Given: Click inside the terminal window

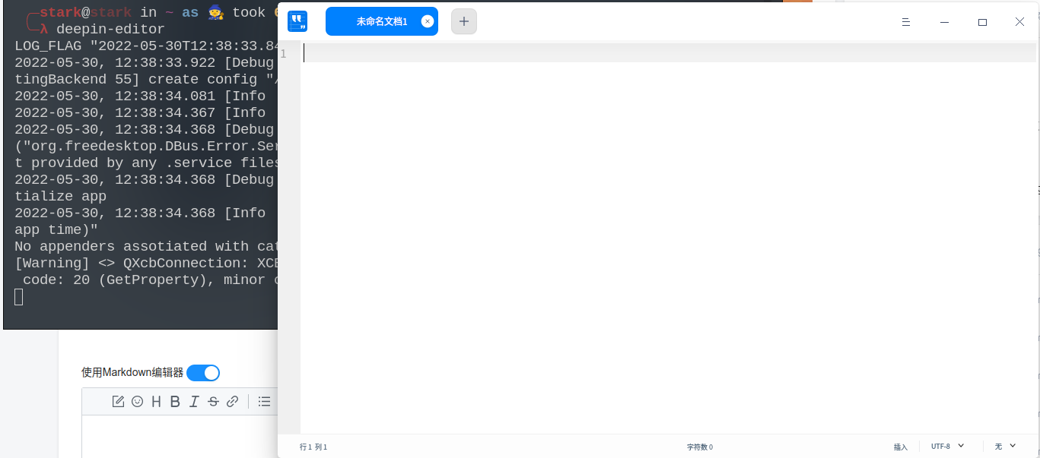Looking at the screenshot, I should (x=137, y=190).
